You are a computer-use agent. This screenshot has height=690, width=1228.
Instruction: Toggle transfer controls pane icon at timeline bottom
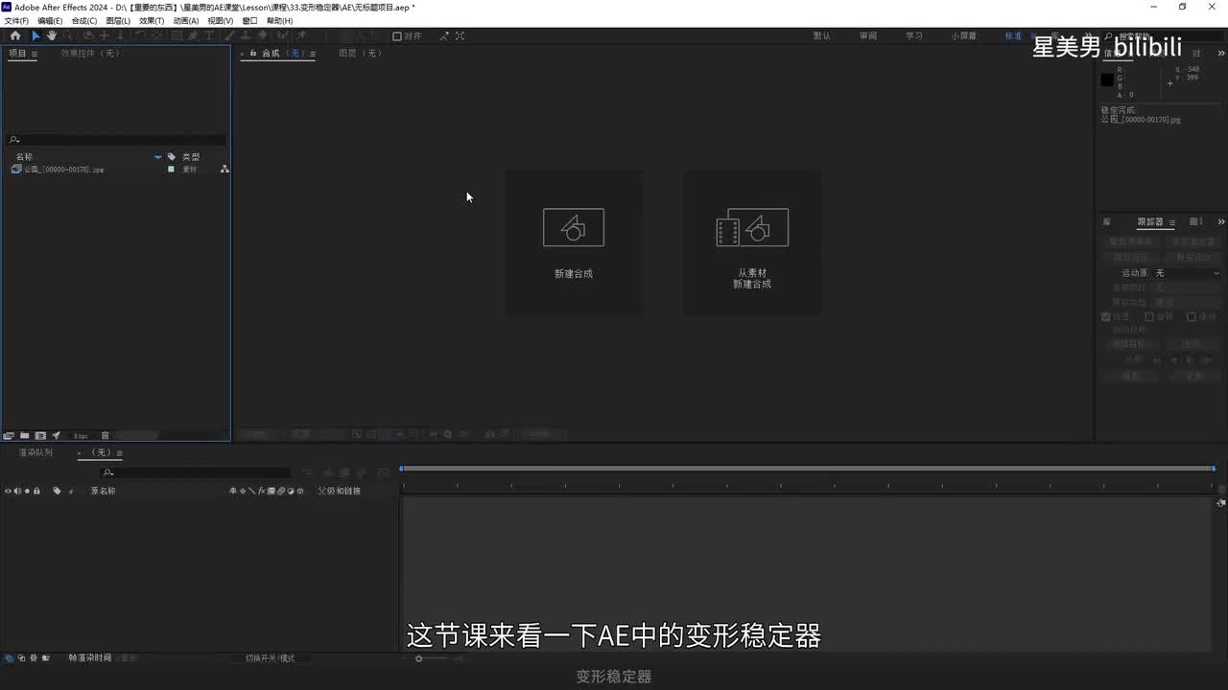21,658
